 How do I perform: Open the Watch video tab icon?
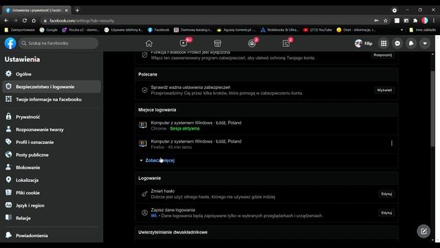click(184, 43)
